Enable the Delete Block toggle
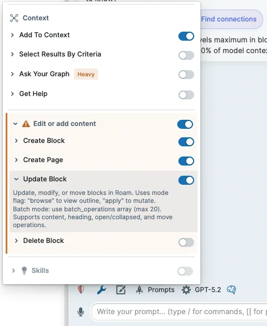The height and width of the screenshot is (326, 267). point(186,242)
